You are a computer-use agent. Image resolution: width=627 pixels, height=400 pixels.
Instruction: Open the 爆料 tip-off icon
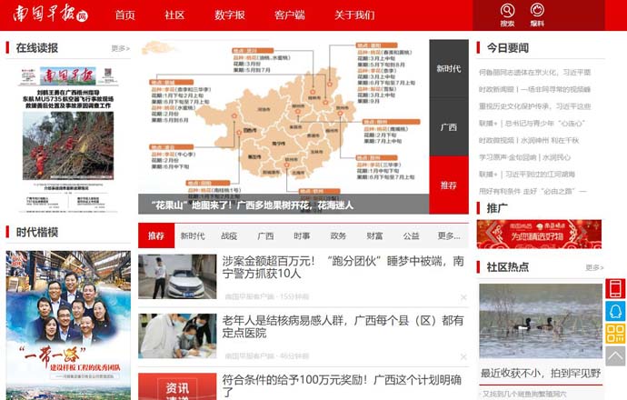537,15
